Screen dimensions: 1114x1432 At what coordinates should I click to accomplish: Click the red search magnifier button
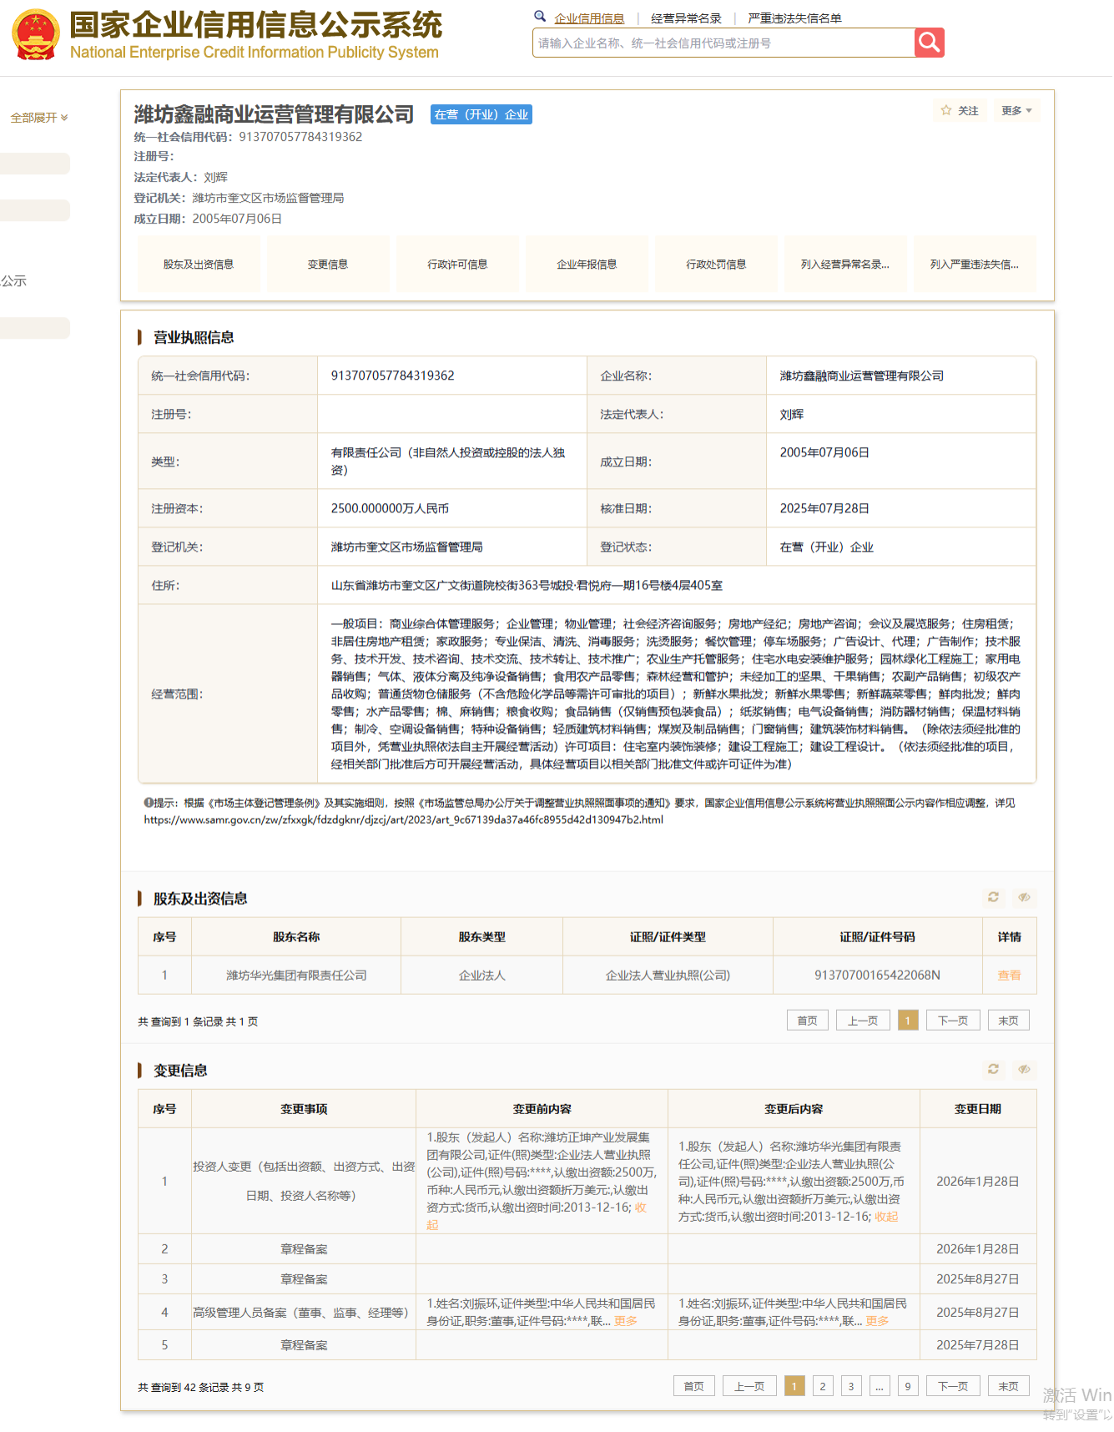click(x=929, y=43)
